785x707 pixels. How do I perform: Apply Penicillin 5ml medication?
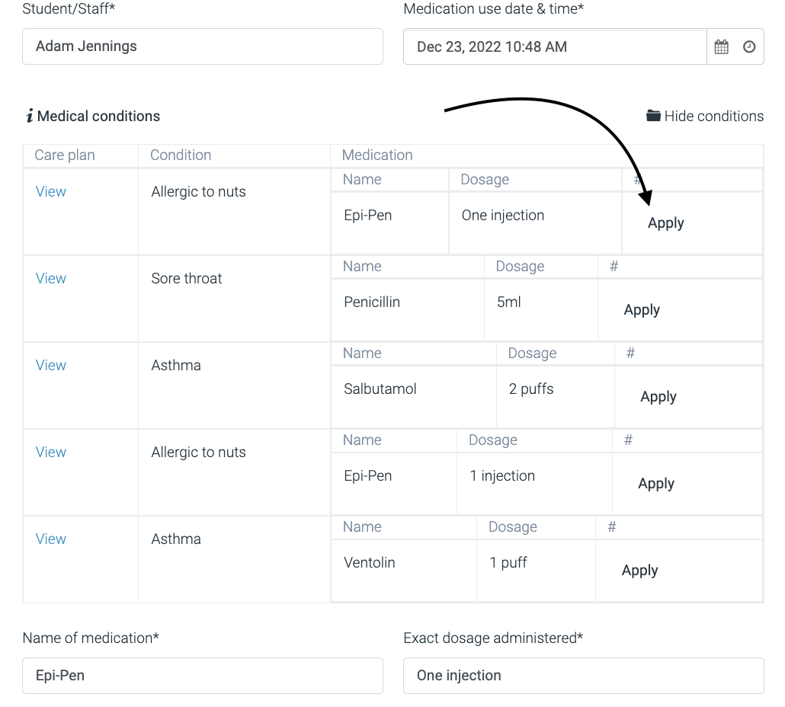(642, 310)
